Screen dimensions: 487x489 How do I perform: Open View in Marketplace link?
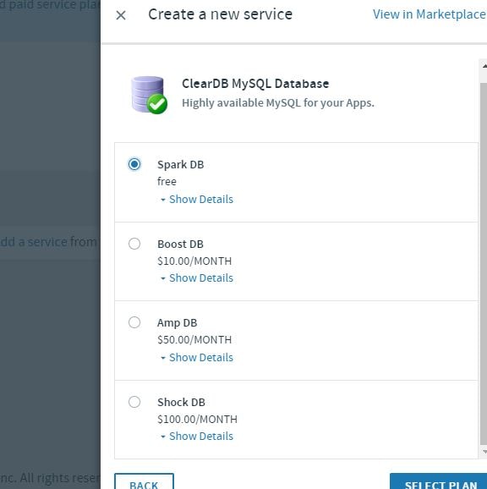(x=430, y=14)
